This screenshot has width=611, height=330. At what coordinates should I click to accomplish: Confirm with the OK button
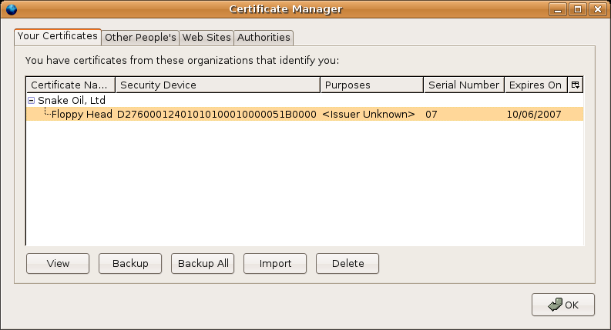tap(562, 305)
